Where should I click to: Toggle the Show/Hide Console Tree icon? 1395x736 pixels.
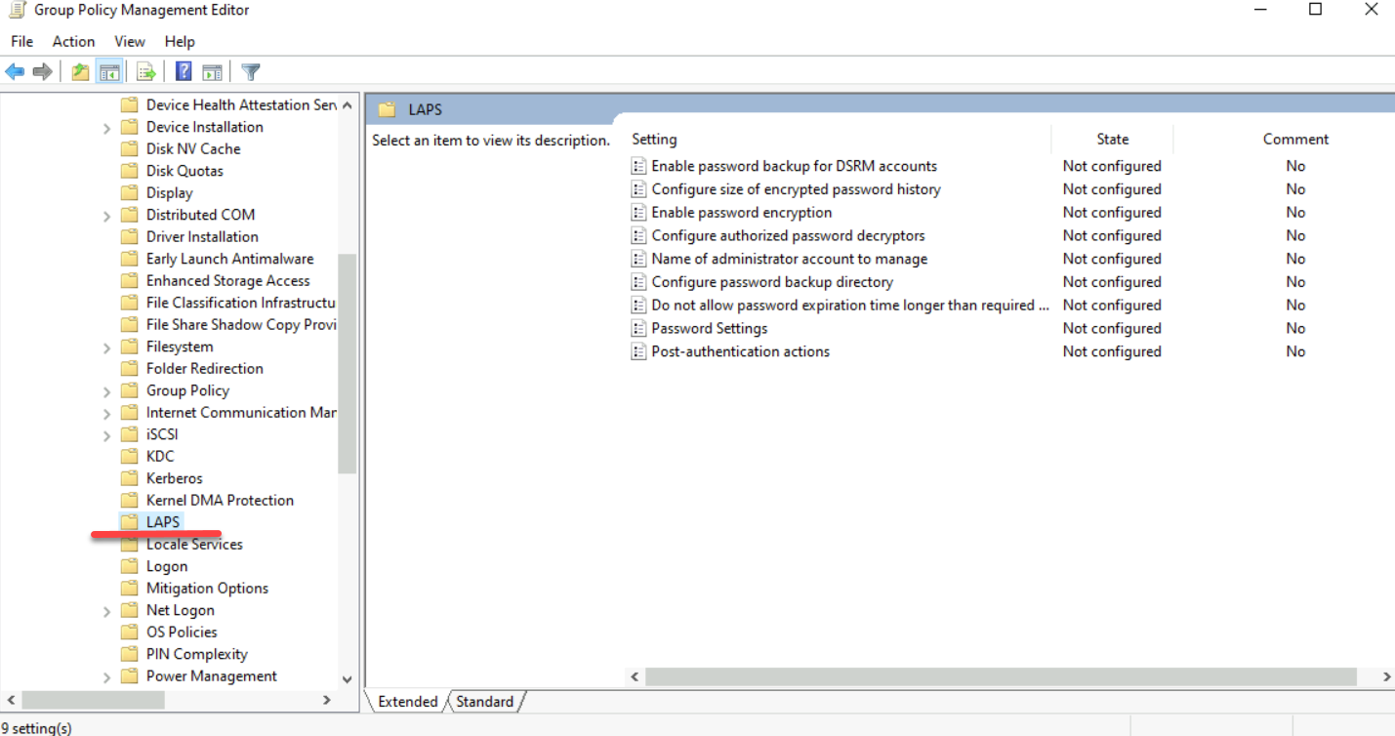pyautogui.click(x=109, y=70)
